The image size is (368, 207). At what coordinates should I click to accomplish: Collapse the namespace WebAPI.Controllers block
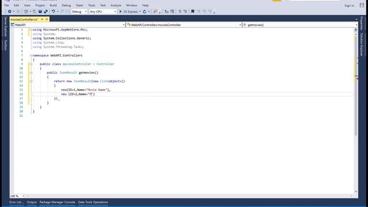30,55
